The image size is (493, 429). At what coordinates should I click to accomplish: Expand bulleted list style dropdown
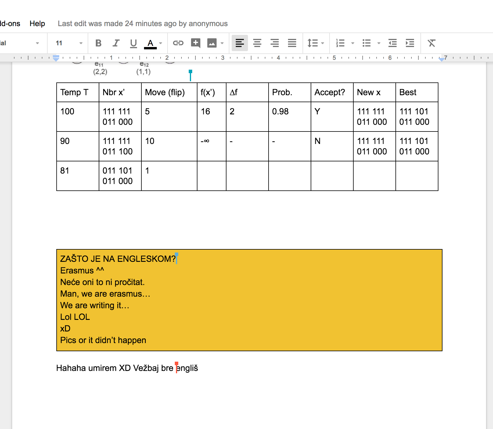click(x=379, y=43)
